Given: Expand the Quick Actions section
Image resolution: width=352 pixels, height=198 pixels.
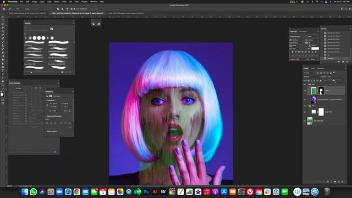Looking at the screenshot, I should (x=46, y=131).
